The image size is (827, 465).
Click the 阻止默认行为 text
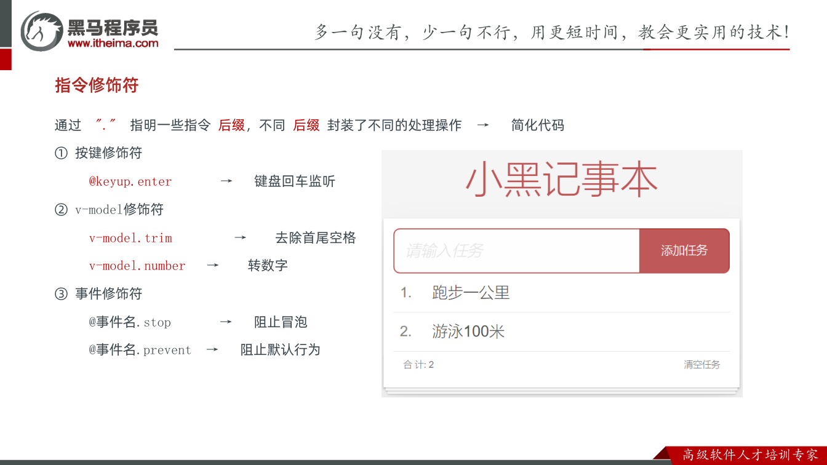pos(281,350)
